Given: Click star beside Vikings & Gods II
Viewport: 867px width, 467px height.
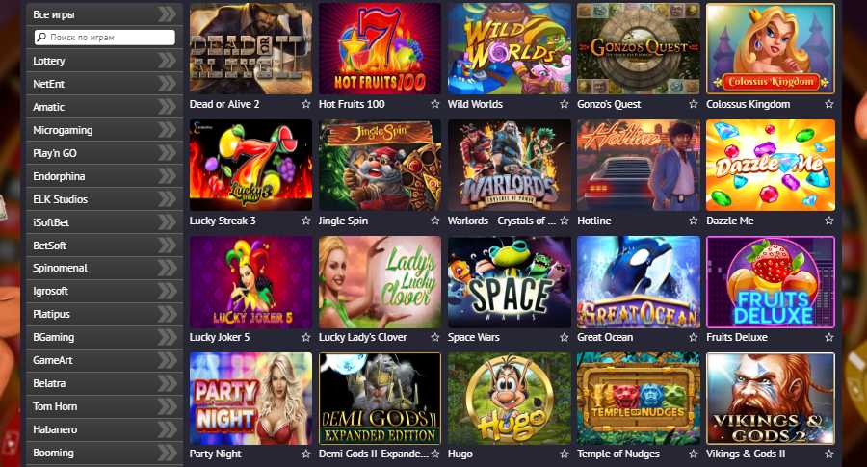Looking at the screenshot, I should 828,454.
